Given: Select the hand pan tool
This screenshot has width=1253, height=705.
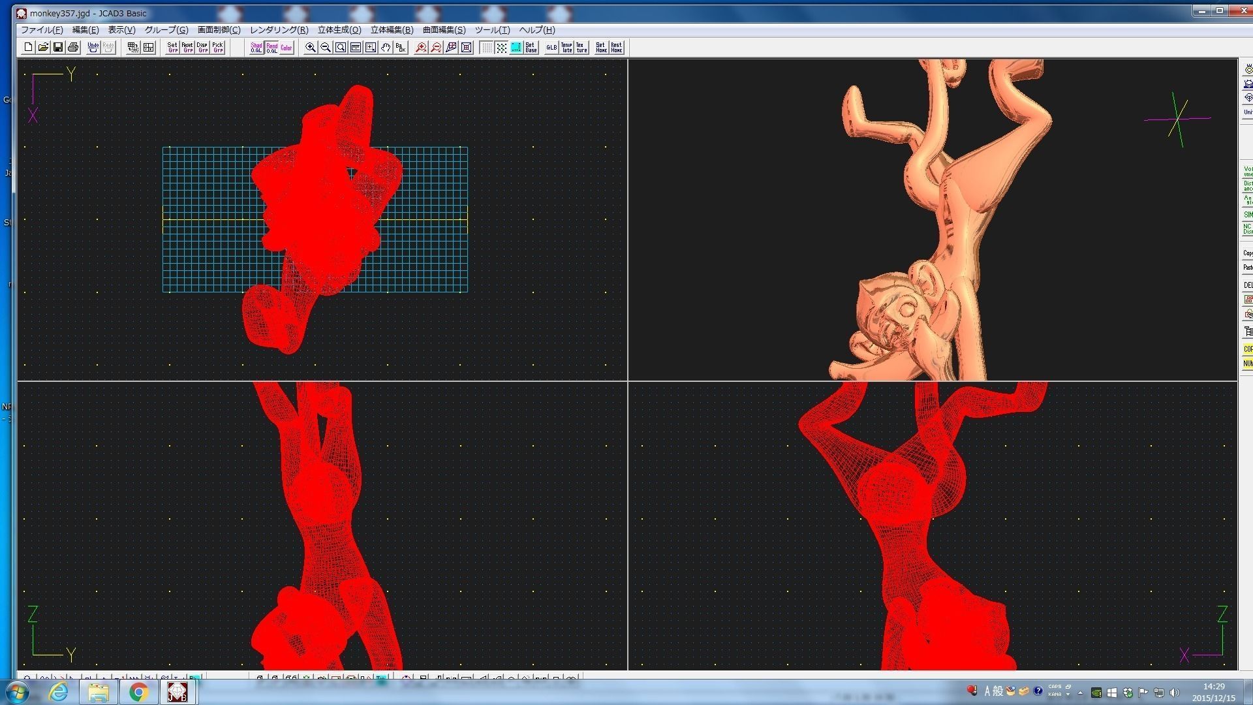Looking at the screenshot, I should coord(386,48).
